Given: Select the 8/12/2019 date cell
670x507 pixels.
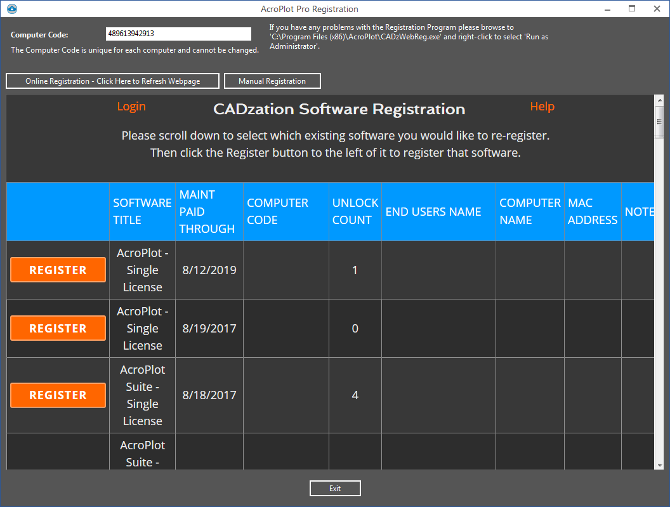Looking at the screenshot, I should tap(209, 270).
